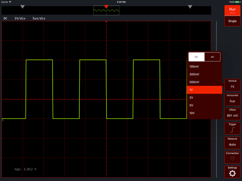This screenshot has height=181, width=242.
Task: Open the Connection wifi panel
Action: [x=232, y=157]
